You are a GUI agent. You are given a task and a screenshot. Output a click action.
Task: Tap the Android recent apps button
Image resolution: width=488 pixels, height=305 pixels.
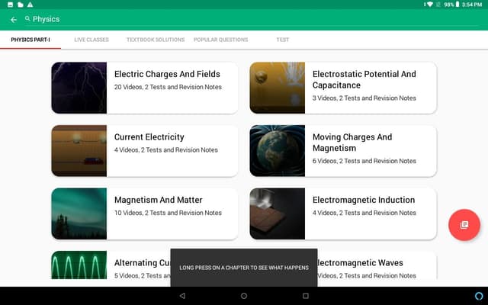click(x=306, y=296)
